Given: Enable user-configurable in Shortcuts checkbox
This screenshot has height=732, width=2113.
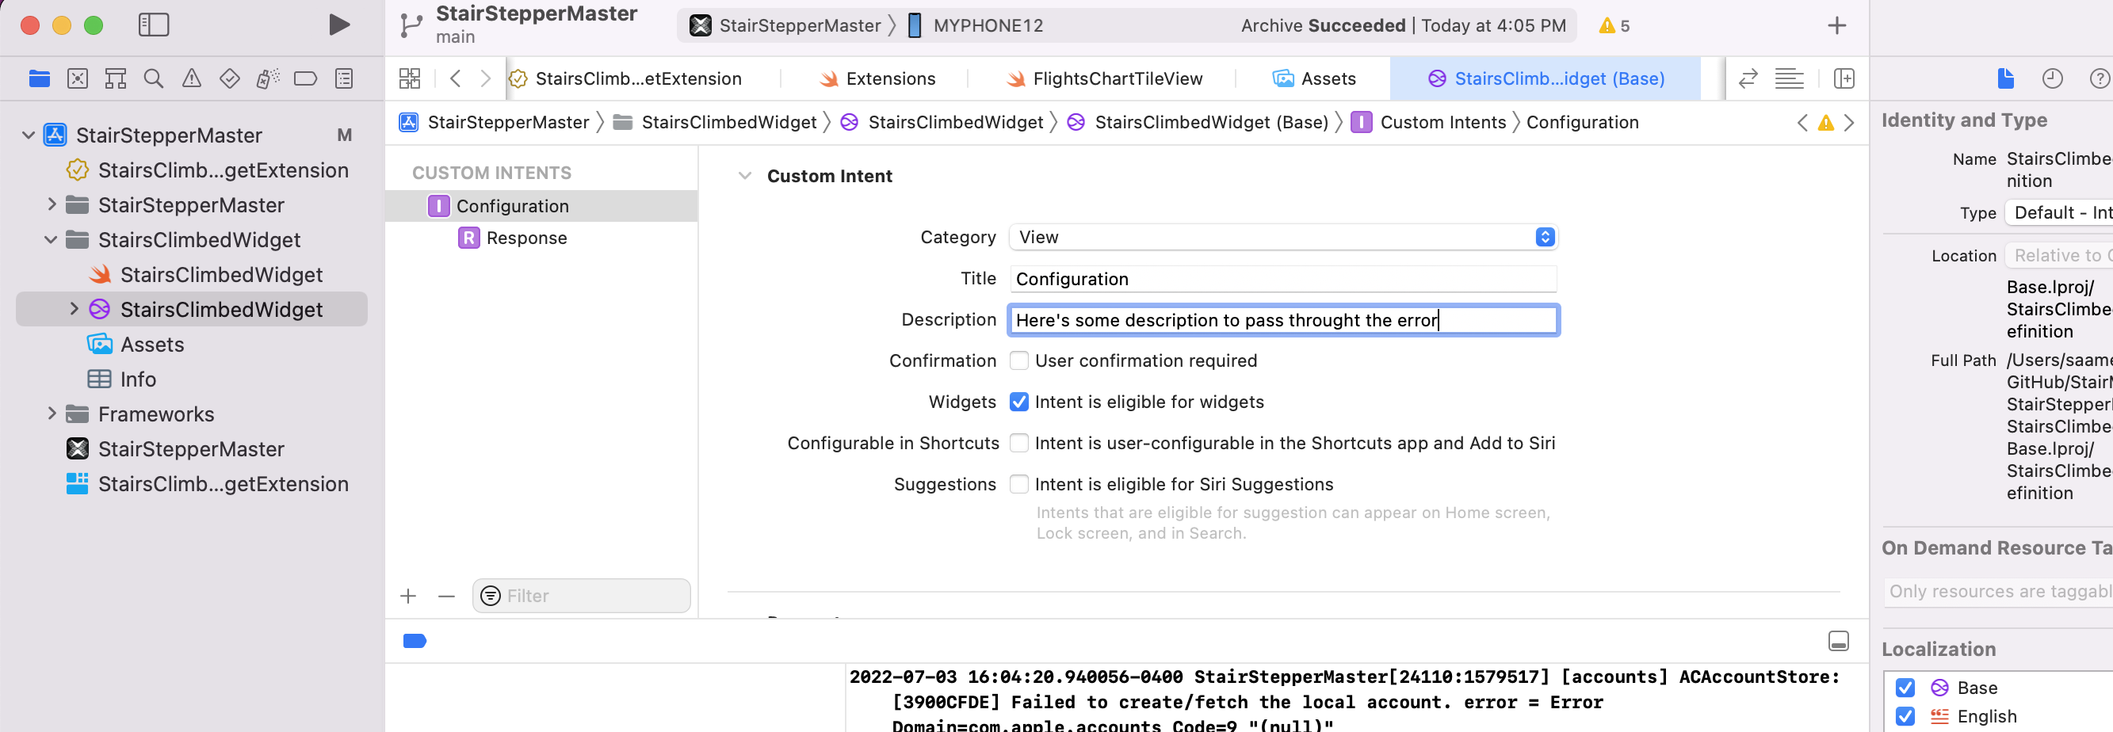Looking at the screenshot, I should coord(1018,443).
